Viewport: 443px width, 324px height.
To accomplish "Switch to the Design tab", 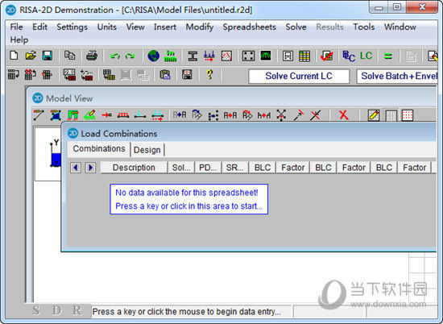I will [x=147, y=150].
